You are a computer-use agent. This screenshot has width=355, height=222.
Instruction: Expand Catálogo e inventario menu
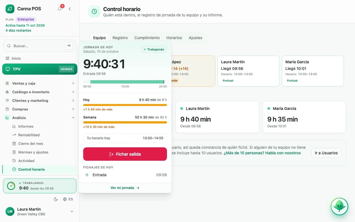[x=40, y=92]
